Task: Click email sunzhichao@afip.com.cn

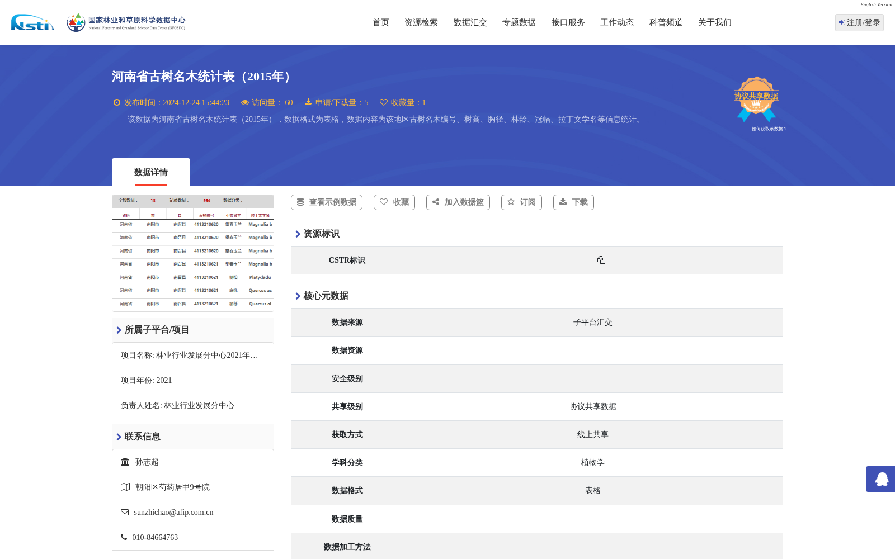Action: [x=173, y=512]
